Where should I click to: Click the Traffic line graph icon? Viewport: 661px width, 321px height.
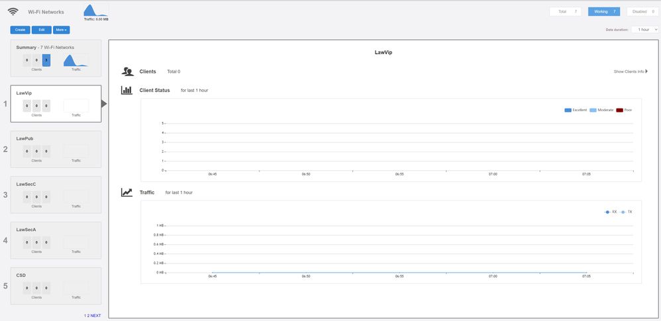tap(127, 192)
